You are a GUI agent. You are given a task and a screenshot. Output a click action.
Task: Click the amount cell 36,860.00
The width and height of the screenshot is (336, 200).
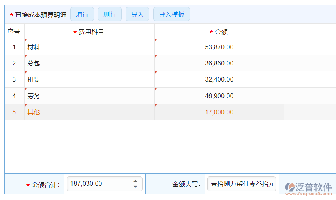[x=219, y=64]
